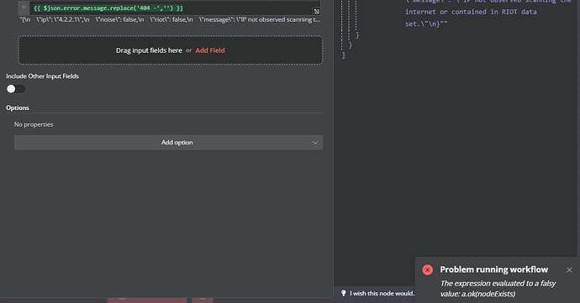Click the lightbulb feedback icon
The image size is (580, 303).
click(x=343, y=293)
